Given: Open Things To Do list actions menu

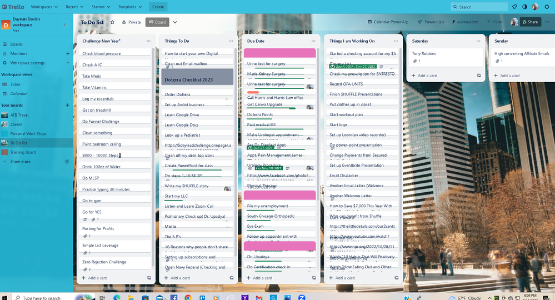Looking at the screenshot, I should point(231,41).
